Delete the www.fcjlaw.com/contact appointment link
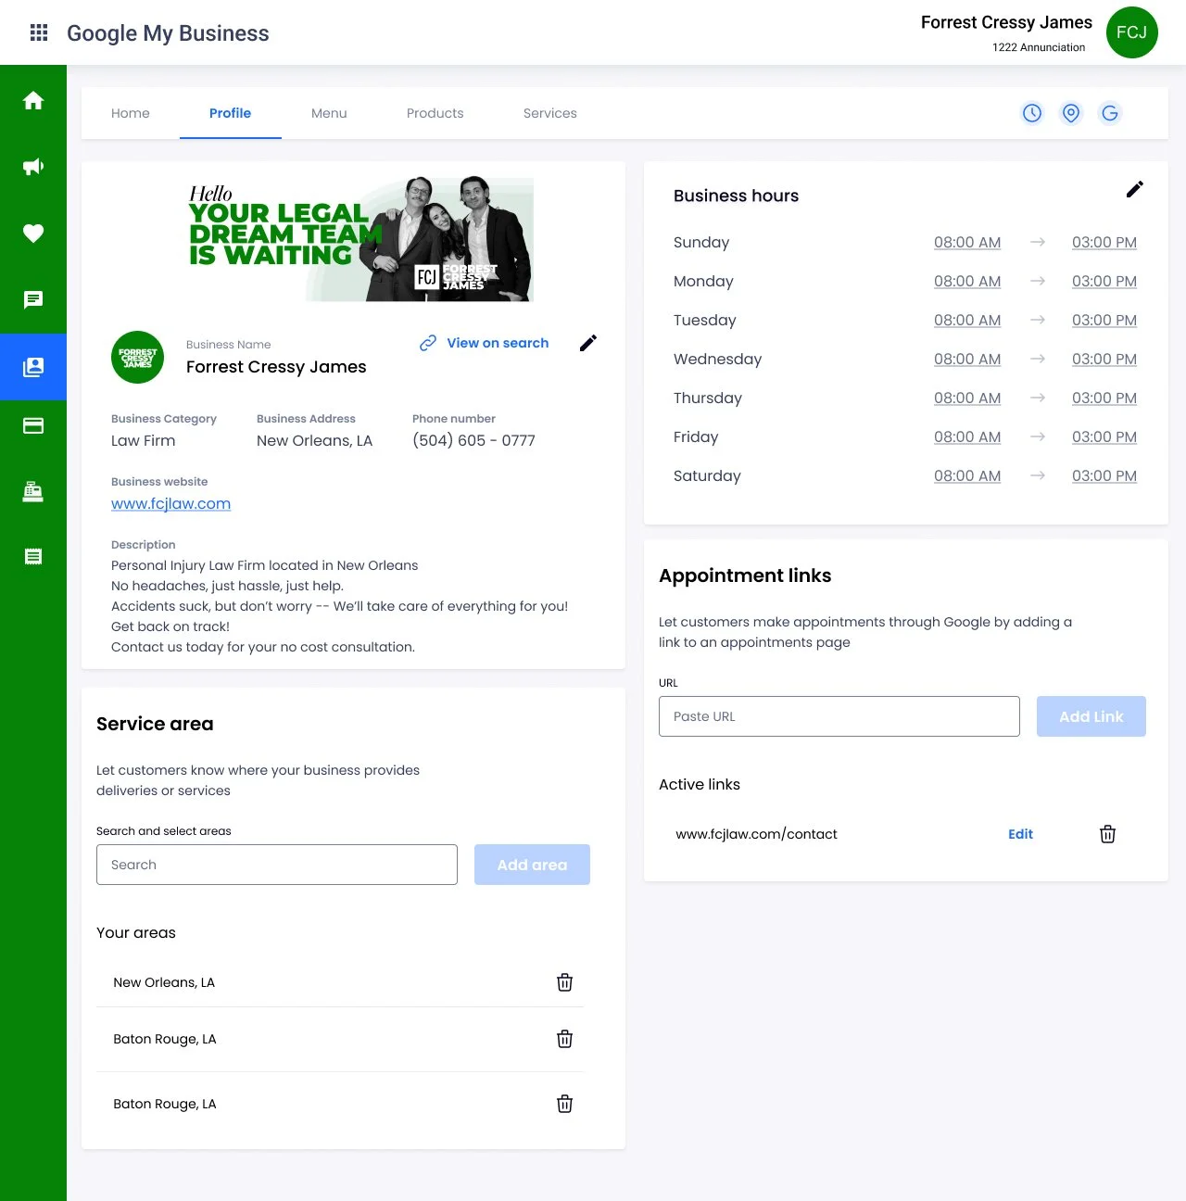Image resolution: width=1186 pixels, height=1201 pixels. 1107,834
